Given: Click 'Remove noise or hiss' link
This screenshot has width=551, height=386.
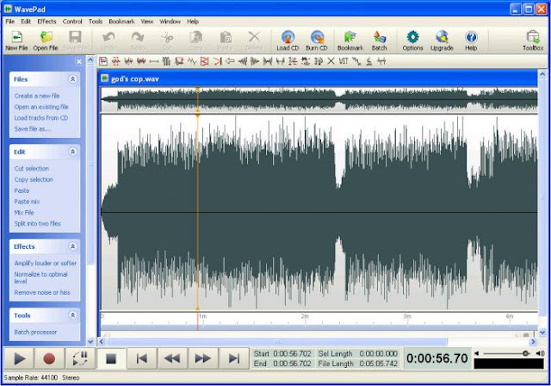Looking at the screenshot, I should (42, 292).
